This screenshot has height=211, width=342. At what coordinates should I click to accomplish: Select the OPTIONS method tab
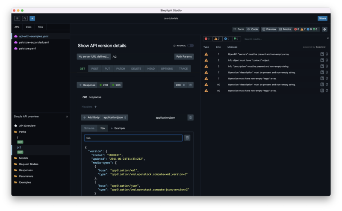[167, 69]
